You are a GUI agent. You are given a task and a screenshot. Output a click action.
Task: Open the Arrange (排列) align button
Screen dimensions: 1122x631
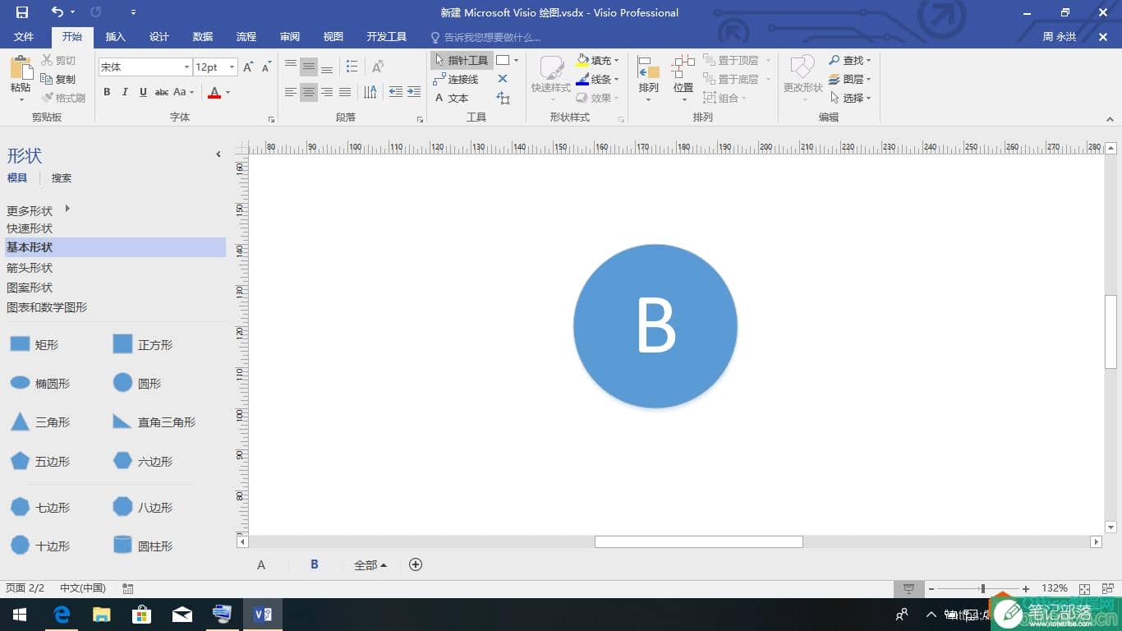click(648, 79)
